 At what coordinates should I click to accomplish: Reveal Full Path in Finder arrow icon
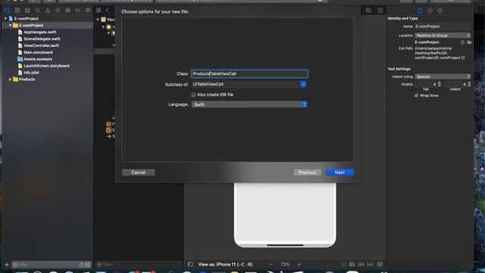[463, 58]
